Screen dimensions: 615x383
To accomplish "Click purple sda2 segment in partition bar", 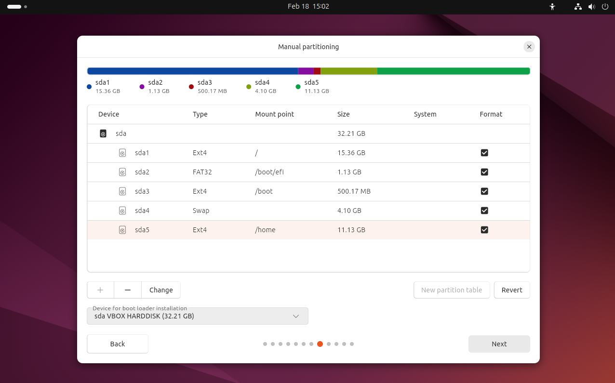I will pyautogui.click(x=306, y=71).
